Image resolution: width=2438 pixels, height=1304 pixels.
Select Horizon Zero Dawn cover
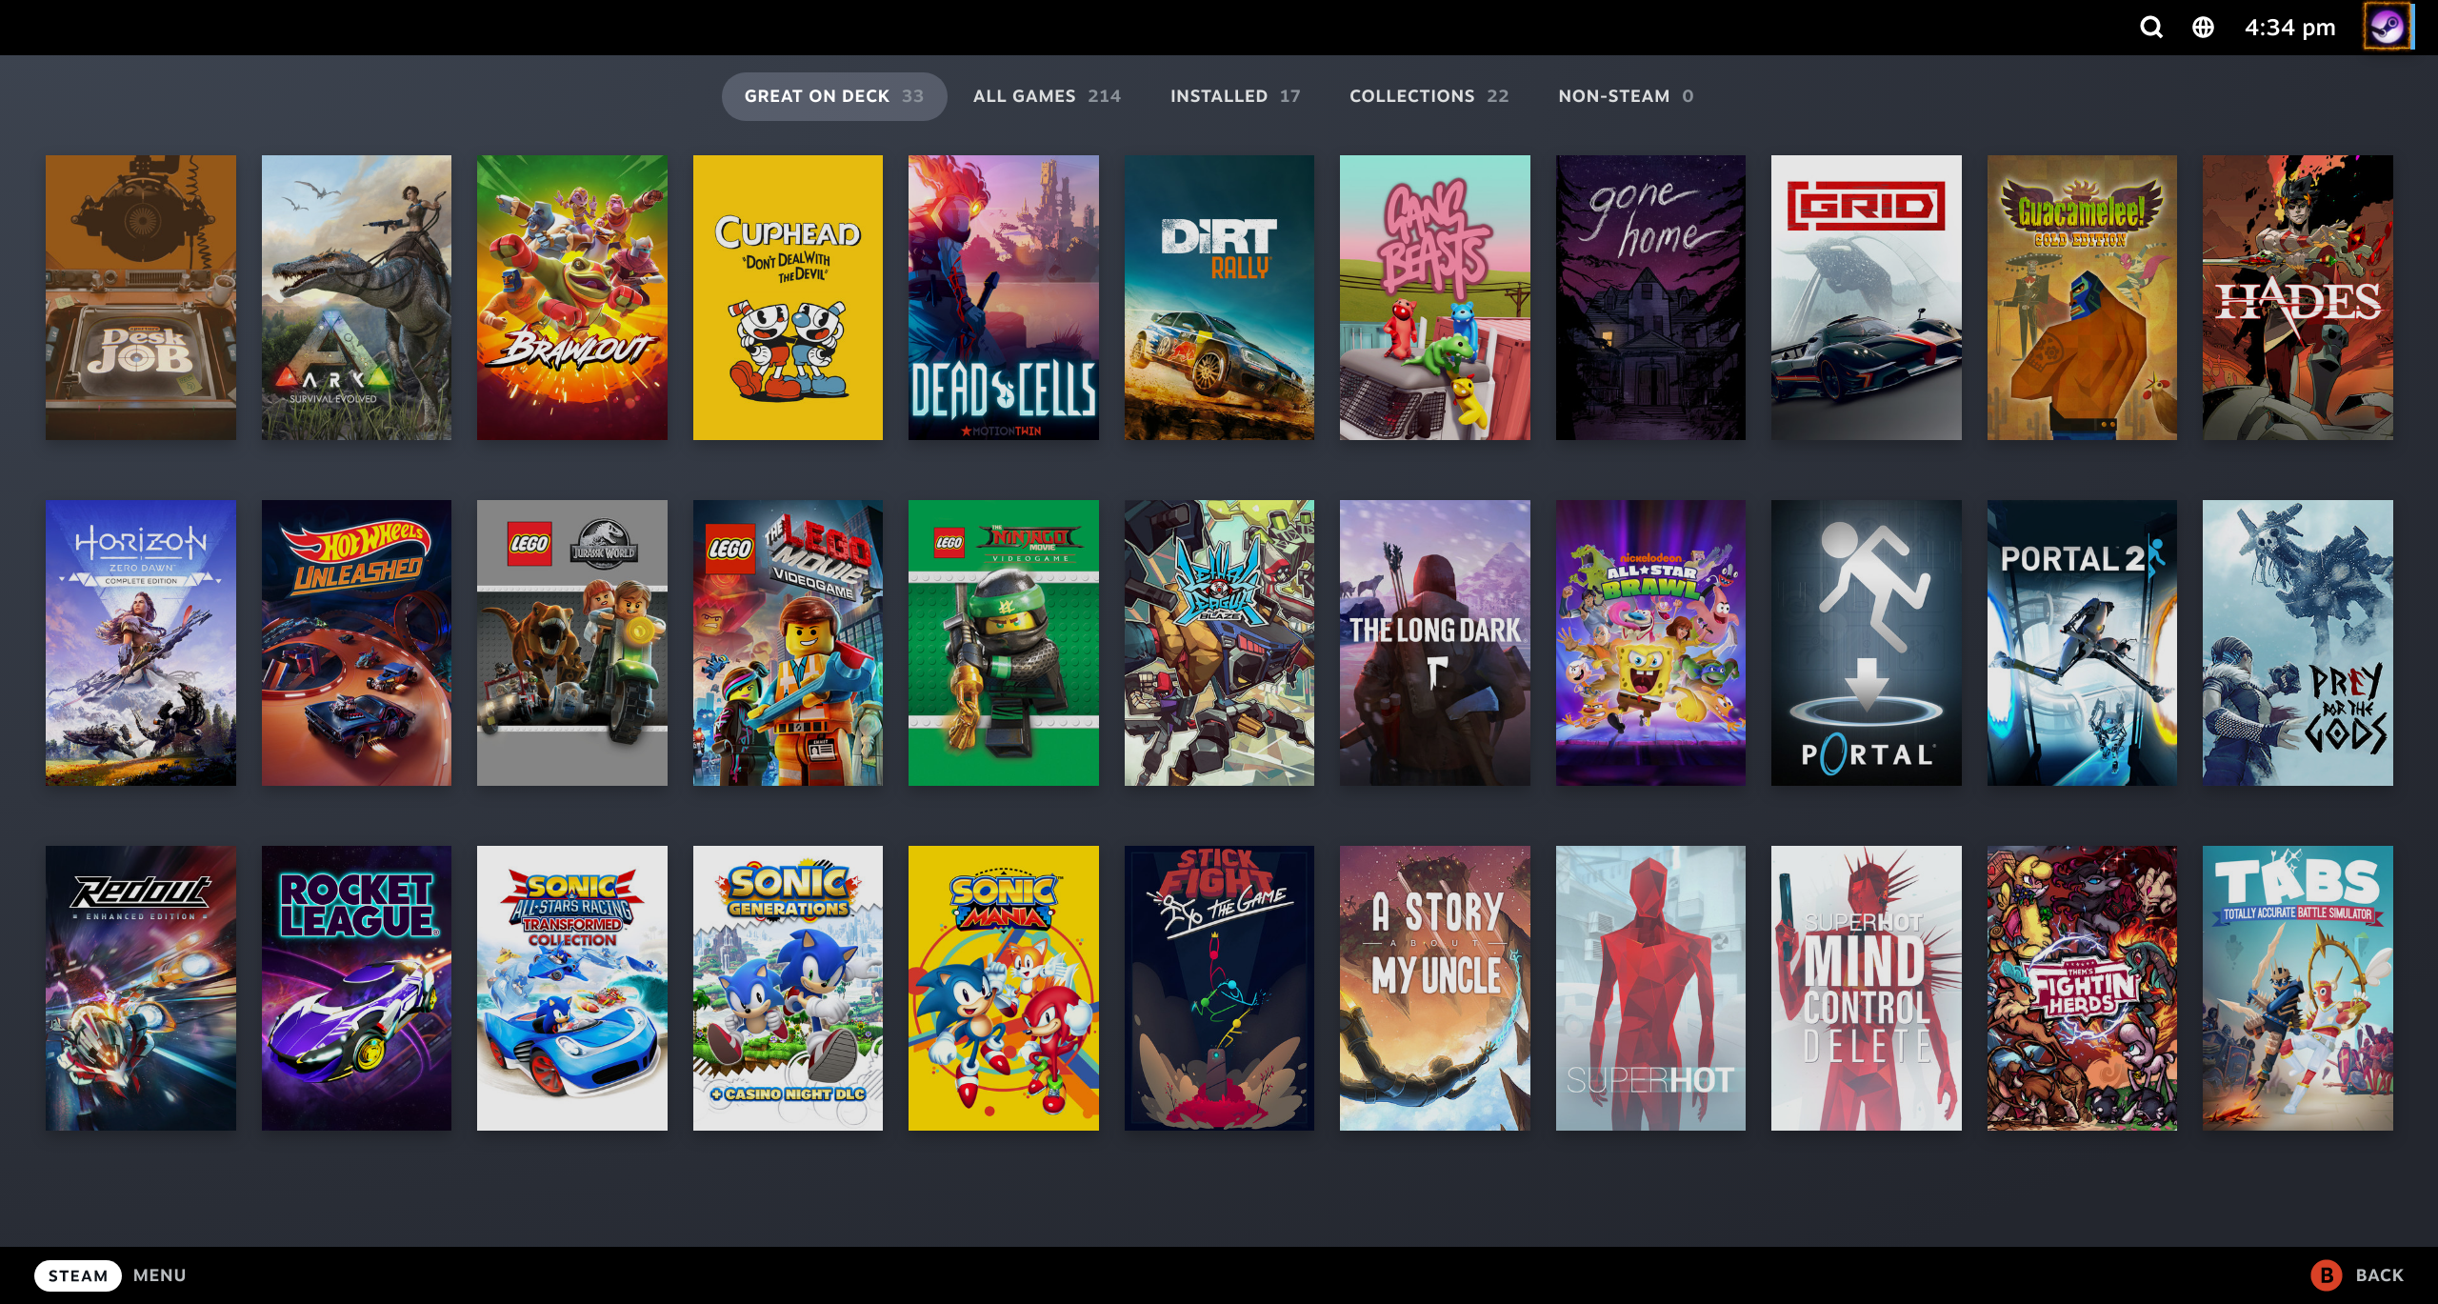click(x=141, y=643)
